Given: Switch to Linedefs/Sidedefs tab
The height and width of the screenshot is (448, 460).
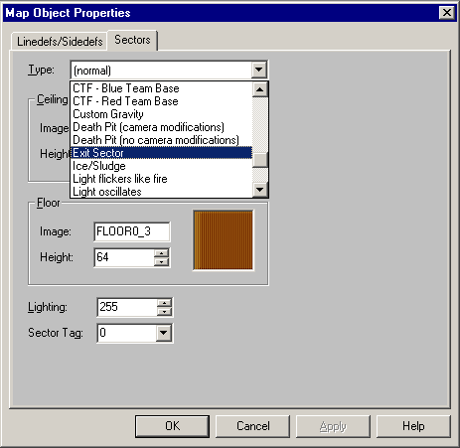Looking at the screenshot, I should (60, 42).
